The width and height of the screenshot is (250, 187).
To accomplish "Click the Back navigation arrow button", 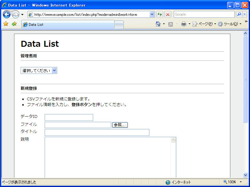I will point(7,14).
